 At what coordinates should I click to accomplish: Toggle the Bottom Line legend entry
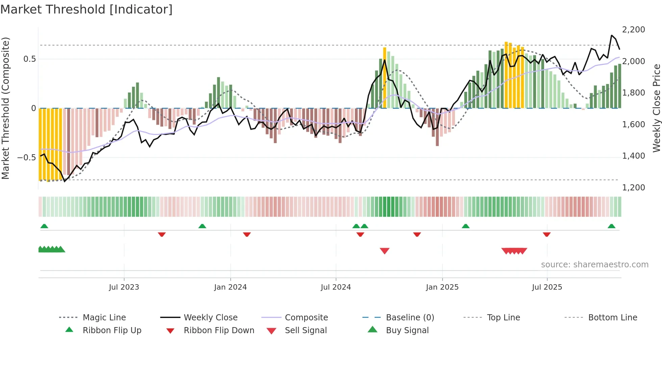[x=612, y=318]
